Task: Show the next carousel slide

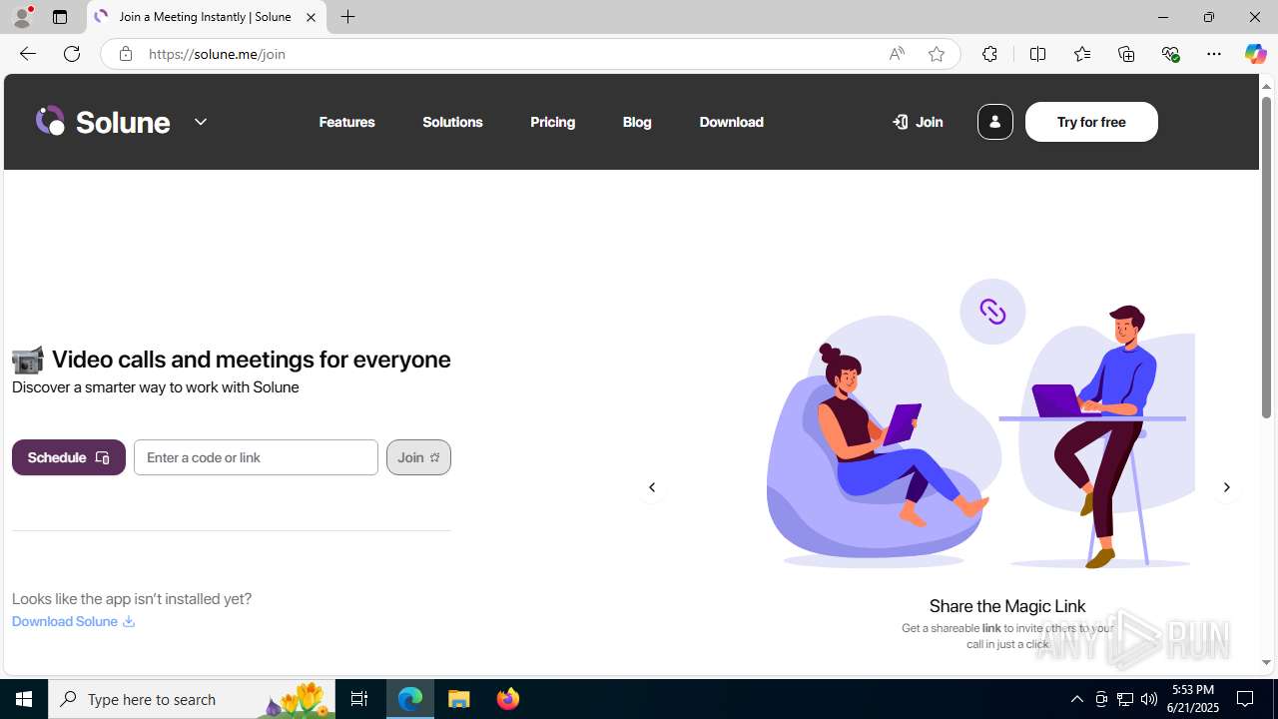Action: coord(1227,487)
